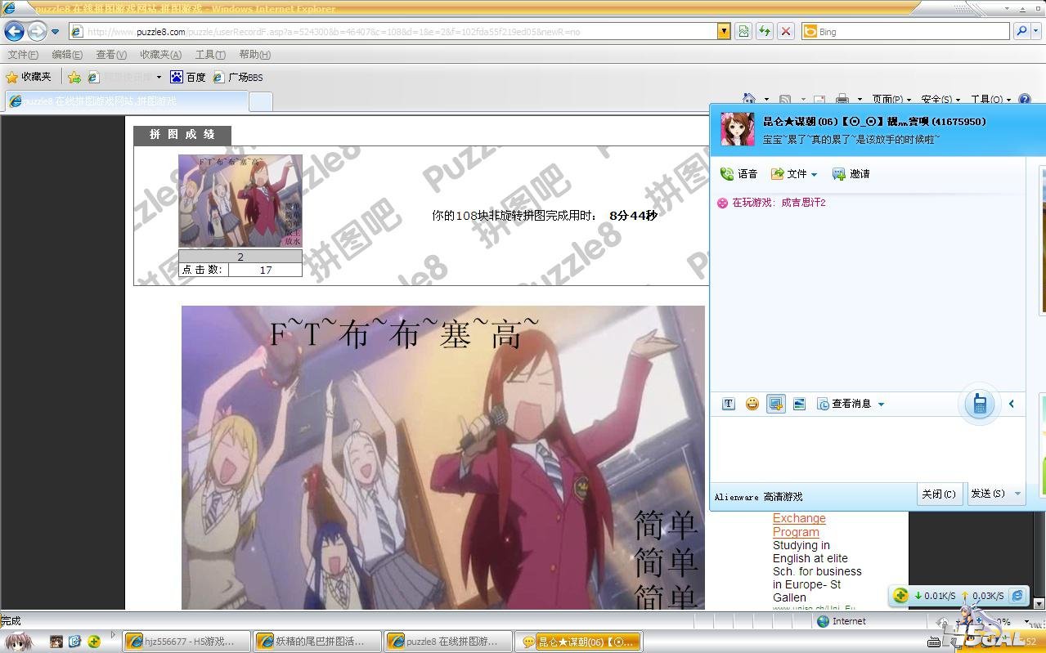Click the contact avatar in chat window
Viewport: 1046px width, 653px height.
[737, 129]
